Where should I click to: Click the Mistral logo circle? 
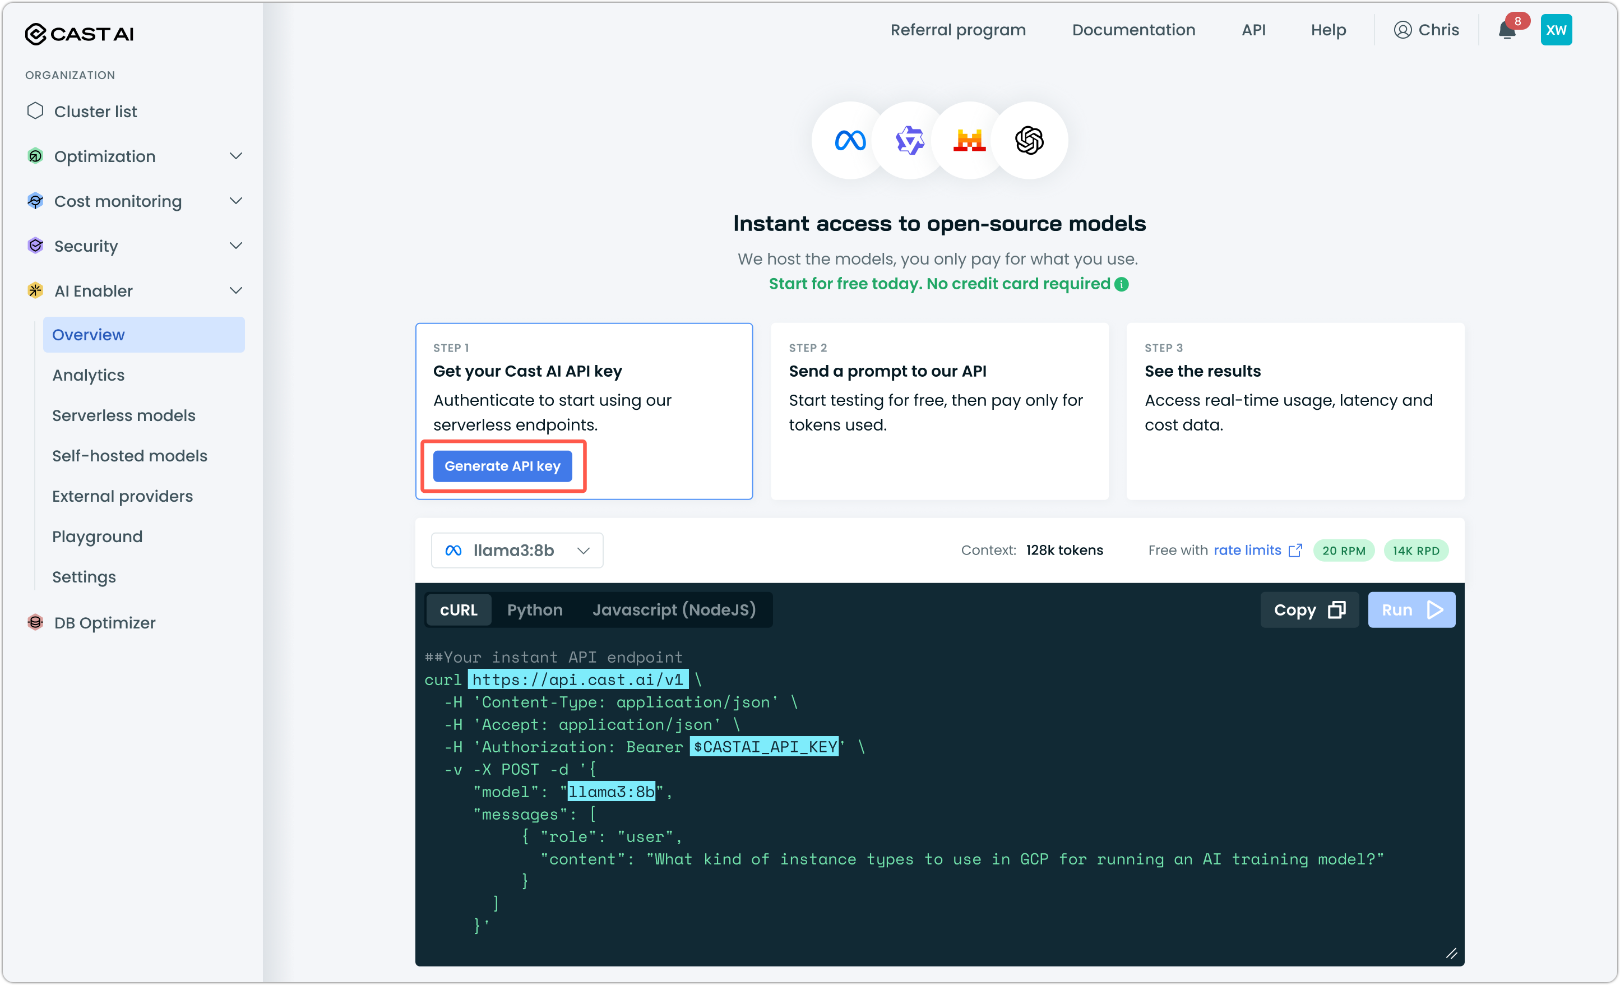(x=969, y=140)
